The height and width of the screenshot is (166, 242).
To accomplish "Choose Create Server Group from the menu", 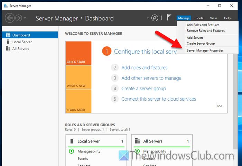I will pos(207,43).
